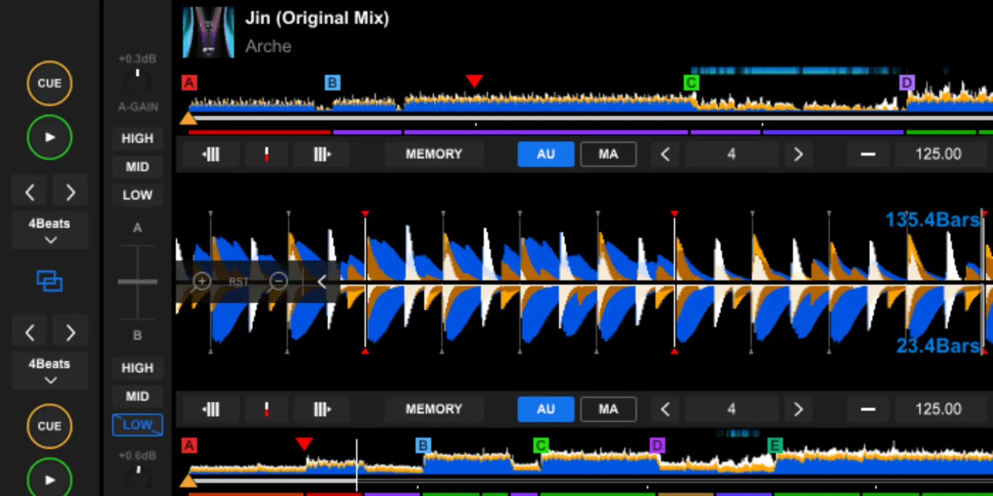The height and width of the screenshot is (496, 993).
Task: Click the A/B crossfader slider handle
Action: pyautogui.click(x=138, y=282)
